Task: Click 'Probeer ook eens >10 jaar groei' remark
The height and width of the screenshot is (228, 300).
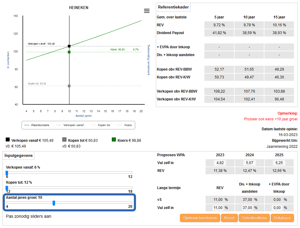Action: coord(271,119)
